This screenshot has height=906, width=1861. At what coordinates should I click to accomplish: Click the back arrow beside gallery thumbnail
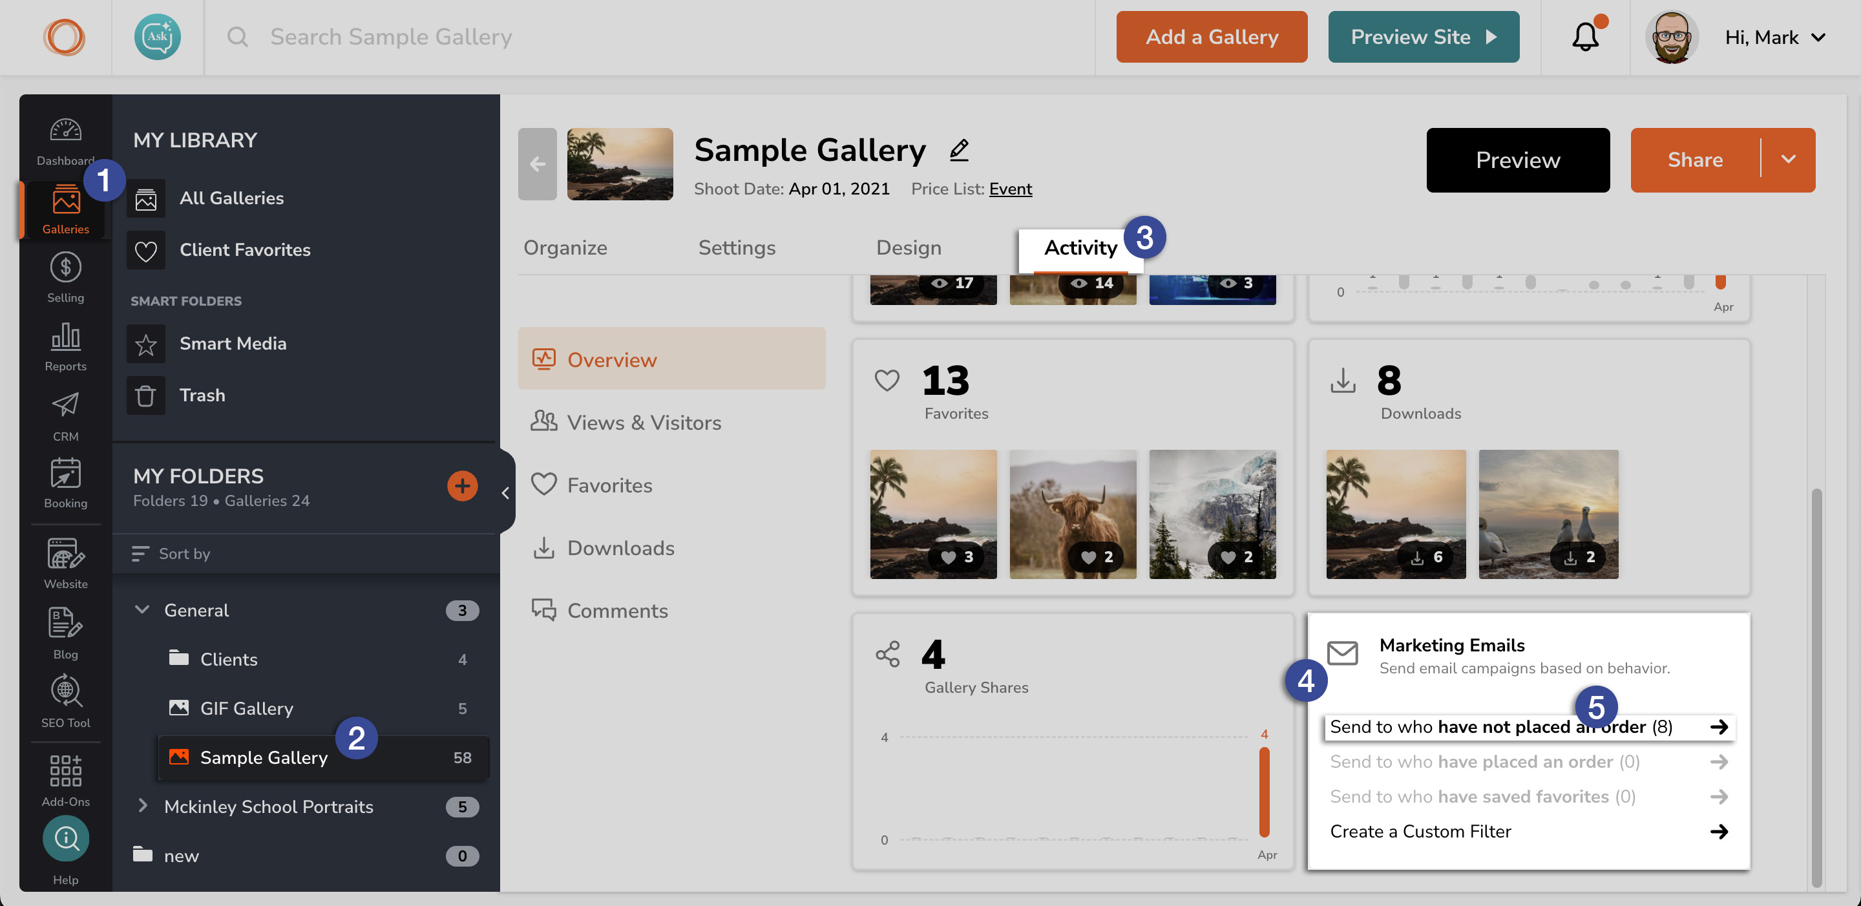538,164
